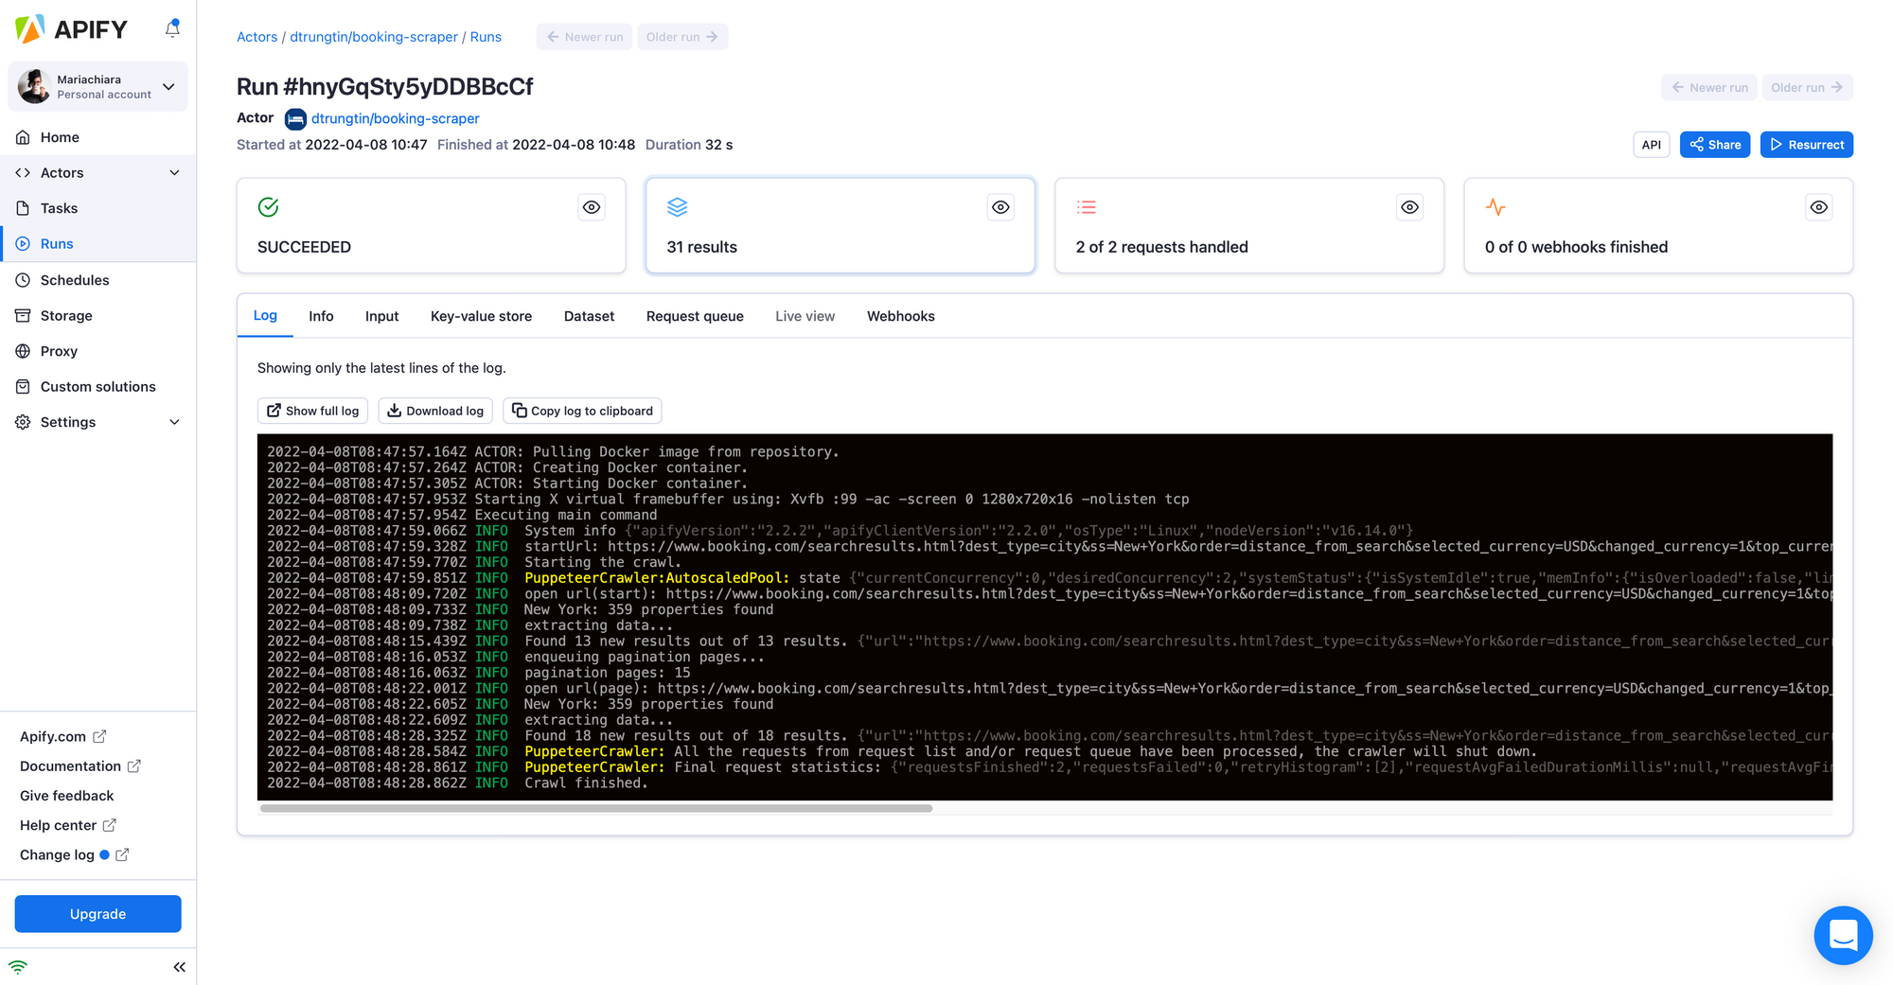The height and width of the screenshot is (985, 1893).
Task: Open the Change log link
Action: point(74,854)
